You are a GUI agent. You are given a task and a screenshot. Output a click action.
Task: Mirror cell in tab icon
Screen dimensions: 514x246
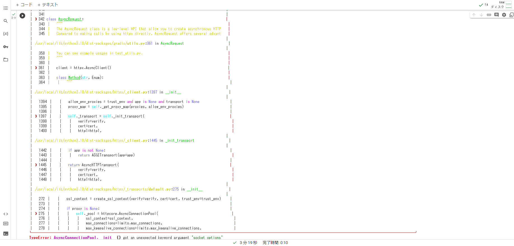(511, 15)
